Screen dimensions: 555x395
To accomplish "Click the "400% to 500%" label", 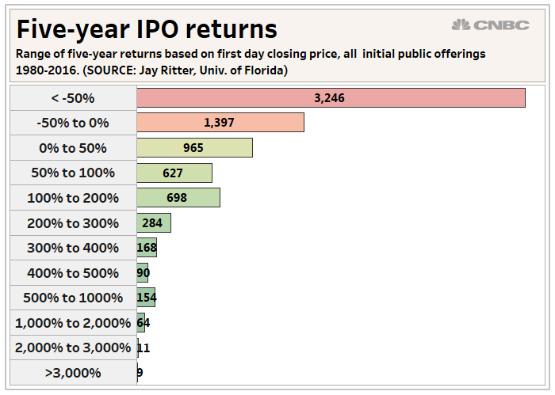I will point(73,273).
